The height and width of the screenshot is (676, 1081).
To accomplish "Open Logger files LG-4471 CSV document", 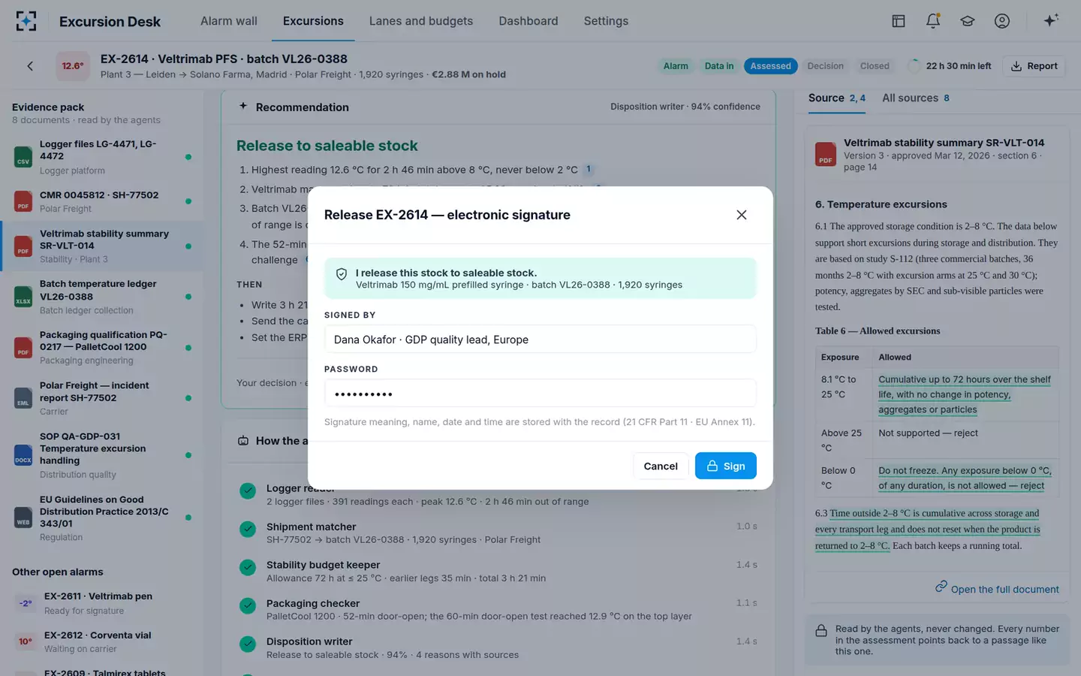I will (x=101, y=157).
